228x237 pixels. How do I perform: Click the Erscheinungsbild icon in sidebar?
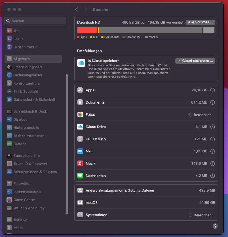pos(9,67)
